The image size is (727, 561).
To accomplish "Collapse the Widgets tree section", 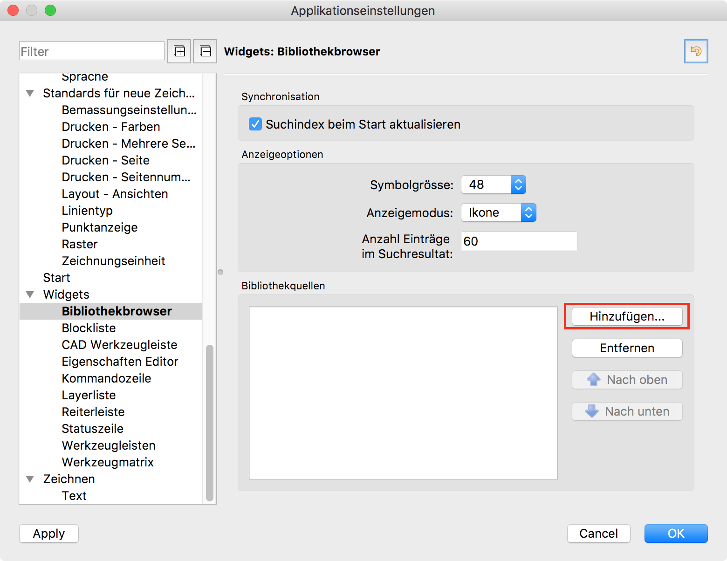I will click(30, 294).
